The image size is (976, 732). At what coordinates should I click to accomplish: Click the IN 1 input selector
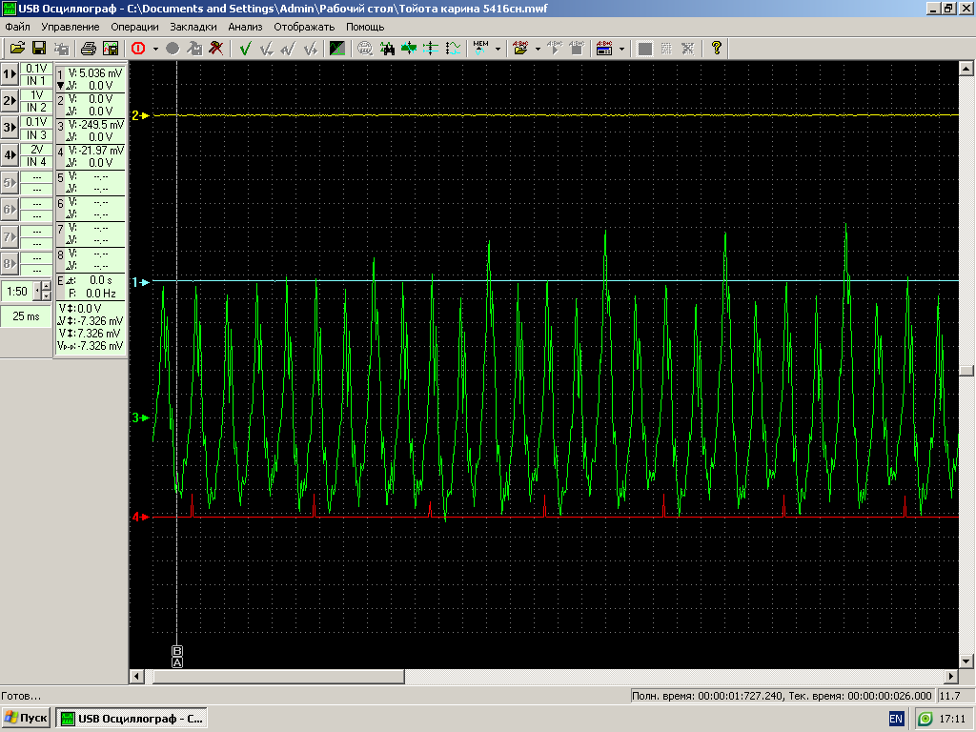[x=36, y=81]
